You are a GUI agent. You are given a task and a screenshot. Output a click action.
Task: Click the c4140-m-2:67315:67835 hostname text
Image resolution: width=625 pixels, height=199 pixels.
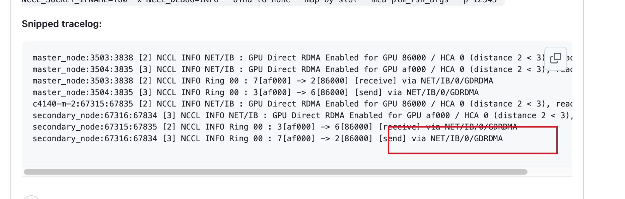click(x=83, y=104)
